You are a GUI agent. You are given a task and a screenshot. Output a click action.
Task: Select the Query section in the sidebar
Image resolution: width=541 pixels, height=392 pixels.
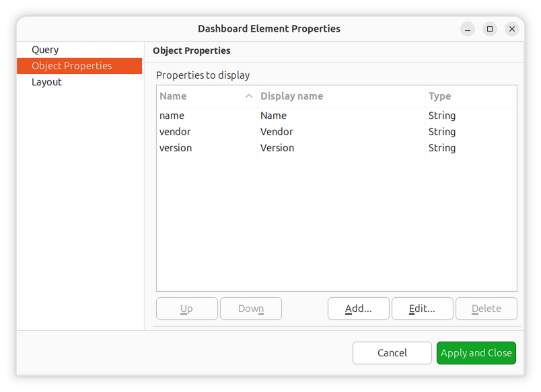(x=44, y=49)
